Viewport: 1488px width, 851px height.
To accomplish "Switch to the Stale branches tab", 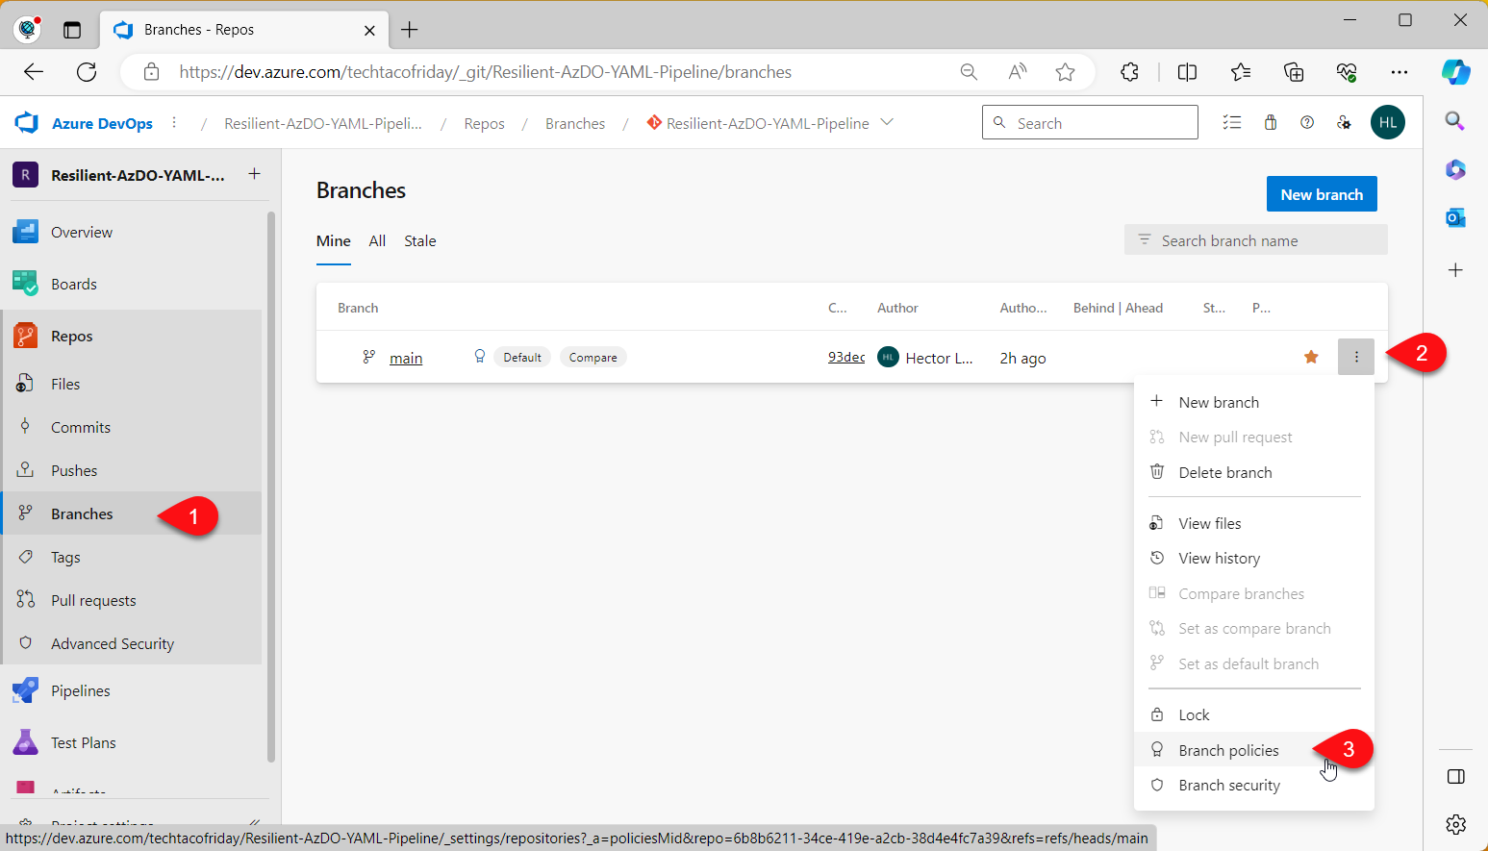I will tap(420, 240).
